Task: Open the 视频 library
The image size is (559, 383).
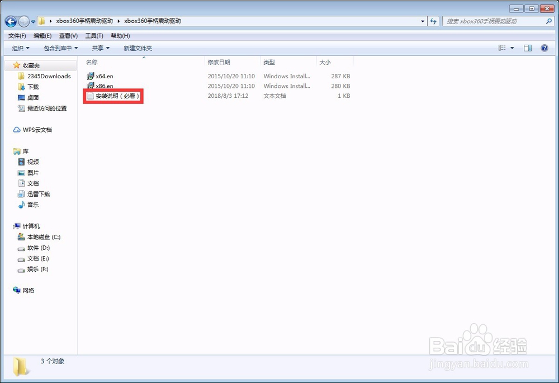Action: [28, 162]
